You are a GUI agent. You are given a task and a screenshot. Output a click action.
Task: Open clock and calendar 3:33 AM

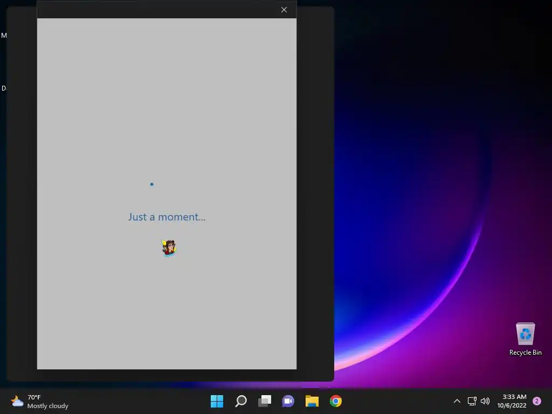(x=512, y=401)
